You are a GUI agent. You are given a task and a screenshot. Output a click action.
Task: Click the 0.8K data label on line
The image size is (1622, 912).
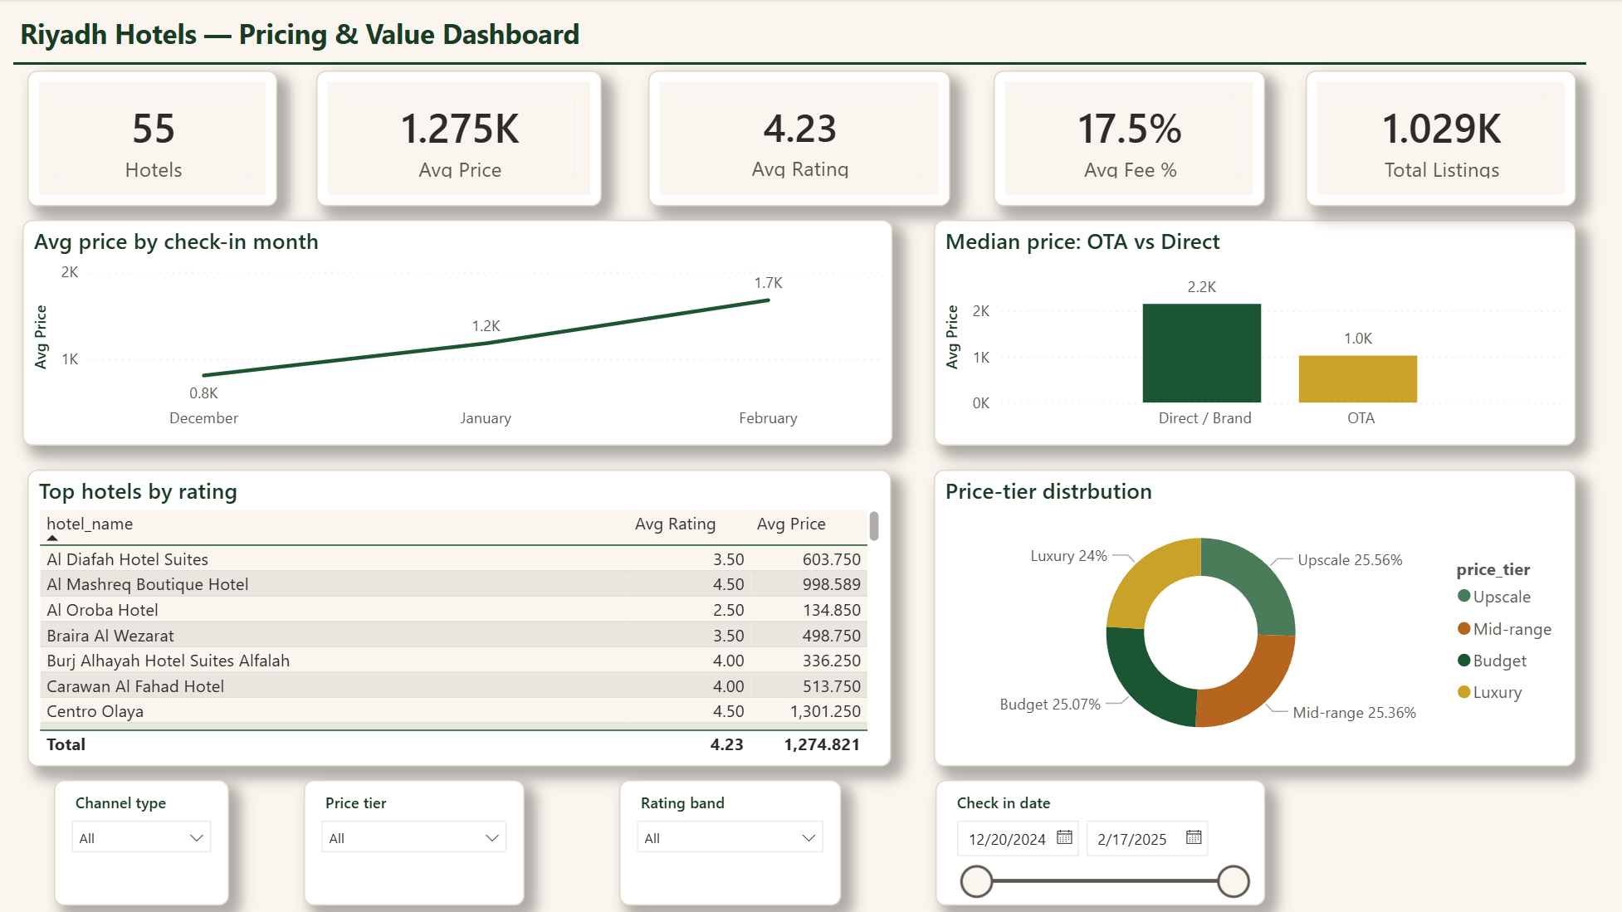pos(203,393)
